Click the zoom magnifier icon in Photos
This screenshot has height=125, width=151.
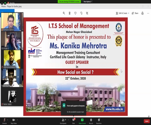click(64, 13)
